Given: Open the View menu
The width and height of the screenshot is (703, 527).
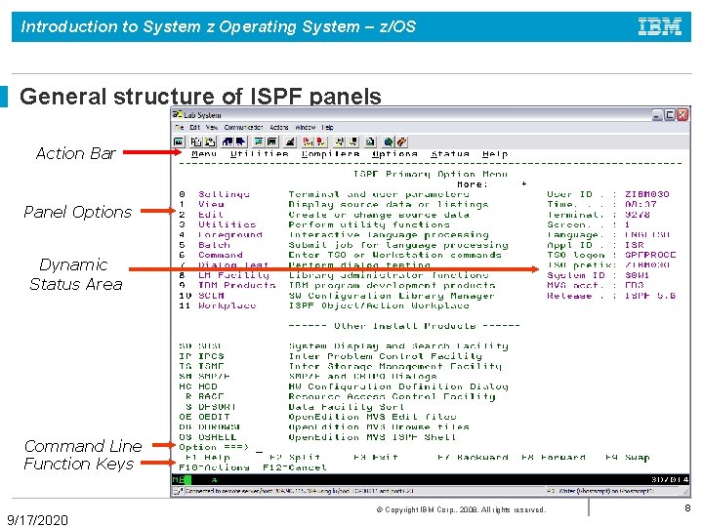Looking at the screenshot, I should pos(212,127).
